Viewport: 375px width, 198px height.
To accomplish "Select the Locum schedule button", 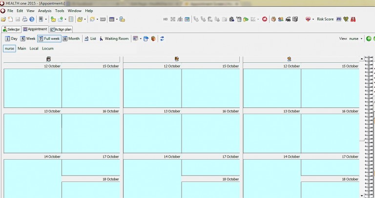I will [x=48, y=48].
